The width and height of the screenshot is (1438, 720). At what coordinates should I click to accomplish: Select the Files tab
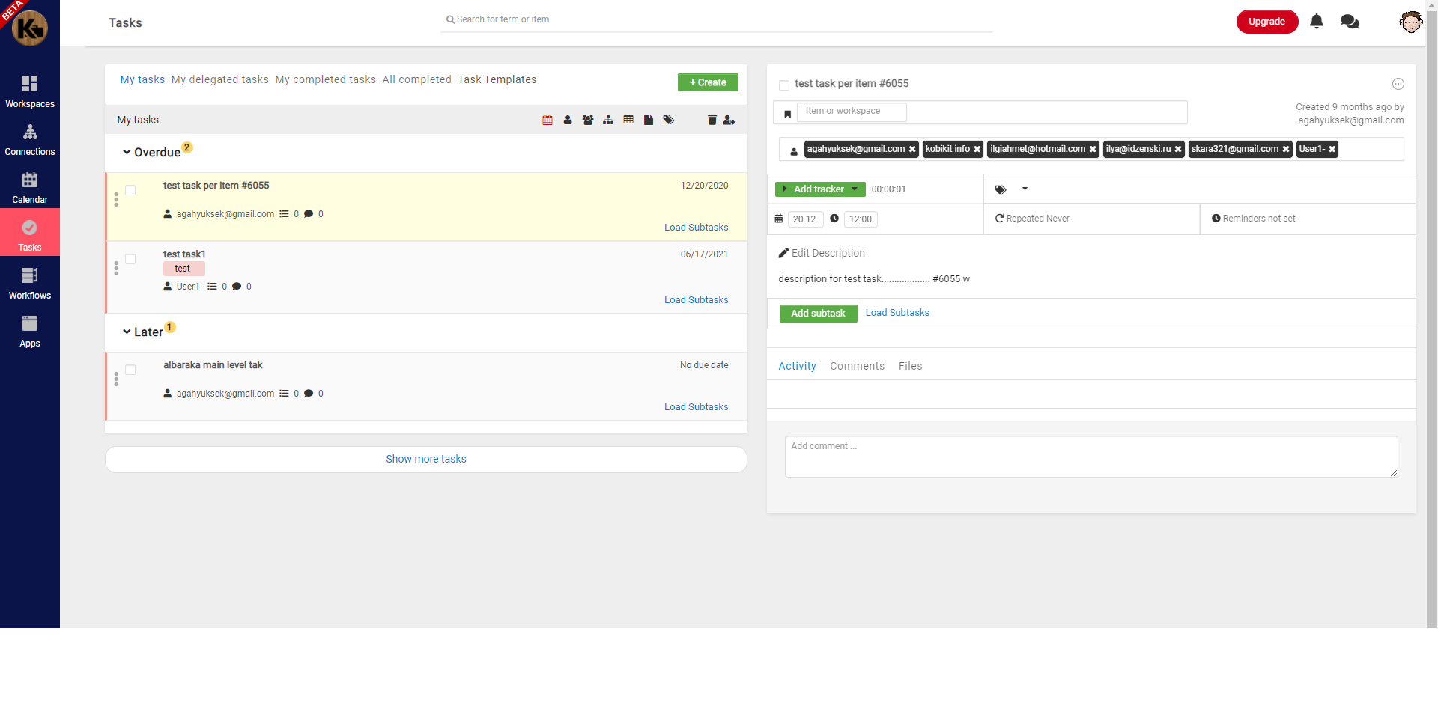[x=910, y=366]
